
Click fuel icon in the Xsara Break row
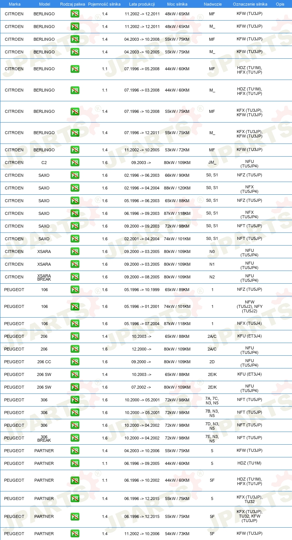point(75,277)
